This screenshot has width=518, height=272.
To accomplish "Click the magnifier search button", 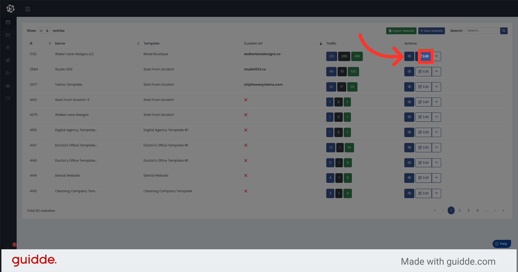I will pyautogui.click(x=504, y=31).
